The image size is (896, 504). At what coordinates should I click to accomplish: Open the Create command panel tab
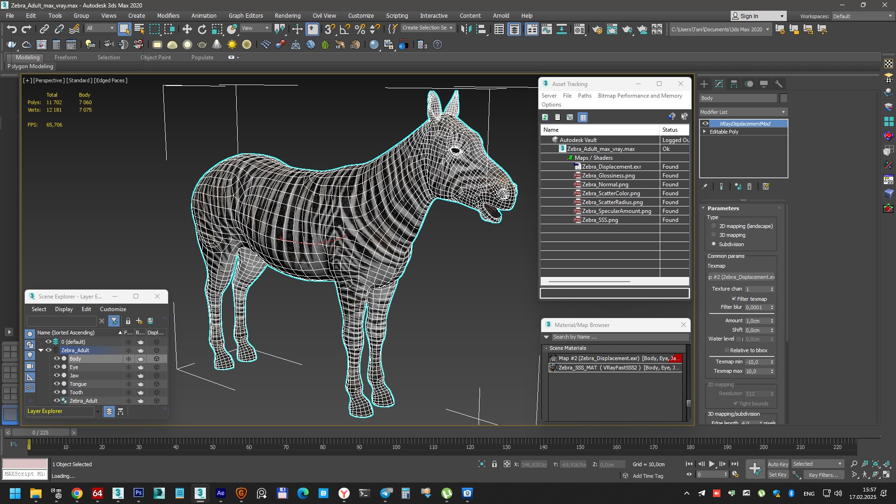(x=704, y=84)
